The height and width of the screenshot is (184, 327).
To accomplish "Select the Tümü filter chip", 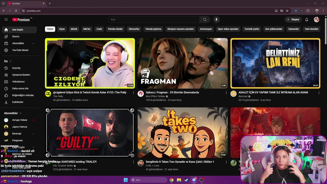I will (x=50, y=29).
